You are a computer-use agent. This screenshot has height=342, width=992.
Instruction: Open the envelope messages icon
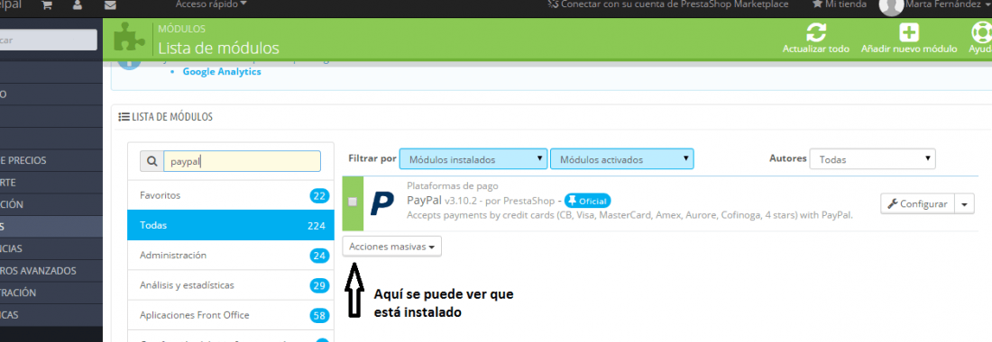(110, 5)
